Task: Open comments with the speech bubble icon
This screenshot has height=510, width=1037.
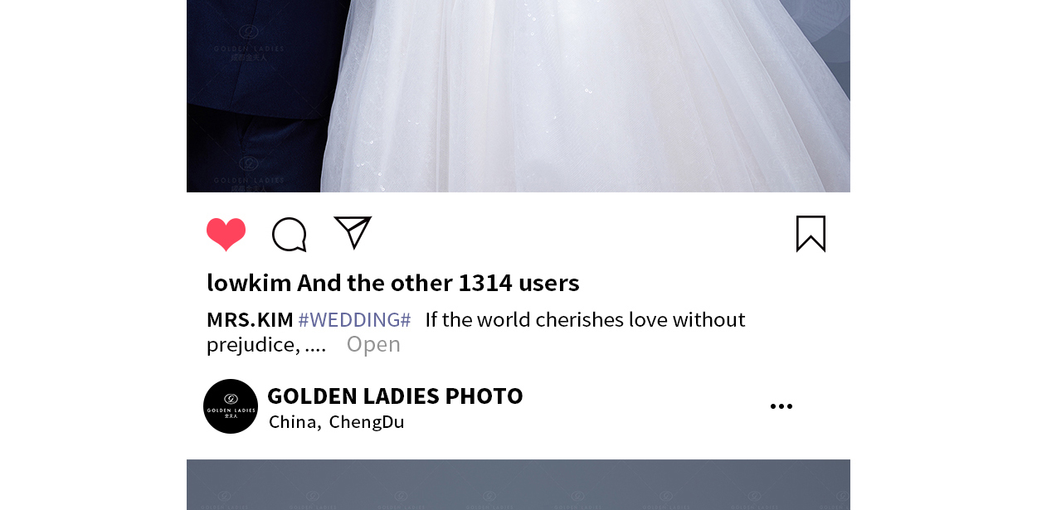Action: [x=290, y=235]
